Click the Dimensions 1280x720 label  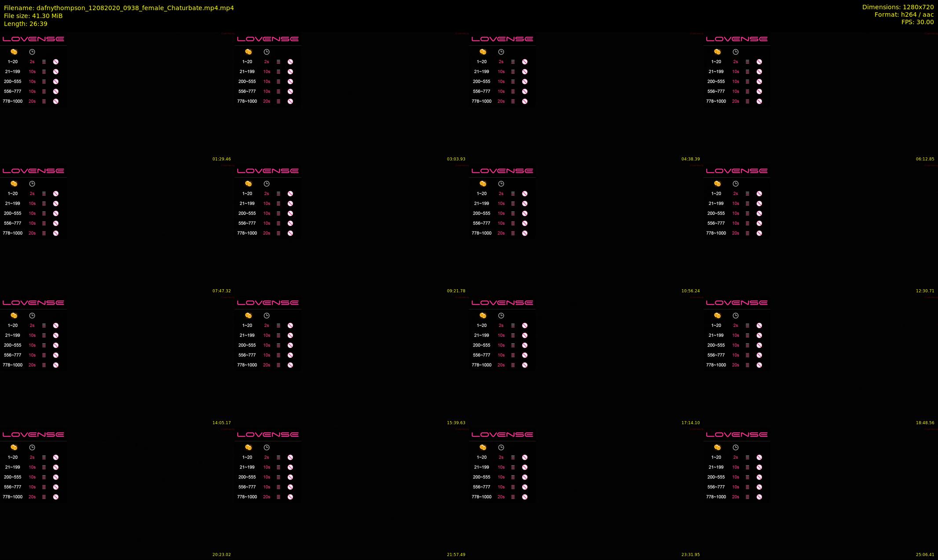[898, 7]
